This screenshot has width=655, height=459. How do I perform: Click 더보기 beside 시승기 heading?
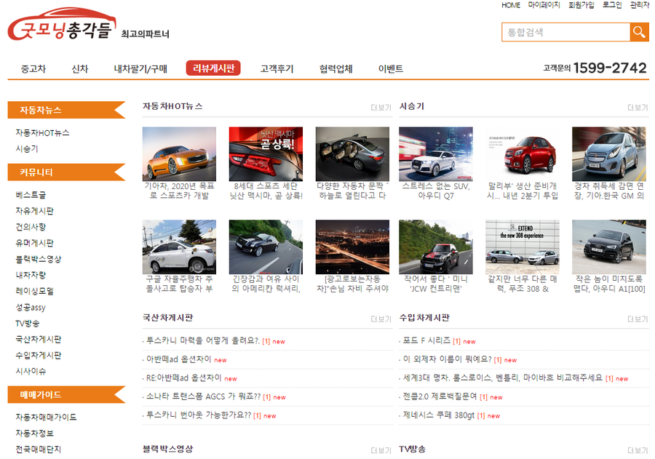[638, 108]
